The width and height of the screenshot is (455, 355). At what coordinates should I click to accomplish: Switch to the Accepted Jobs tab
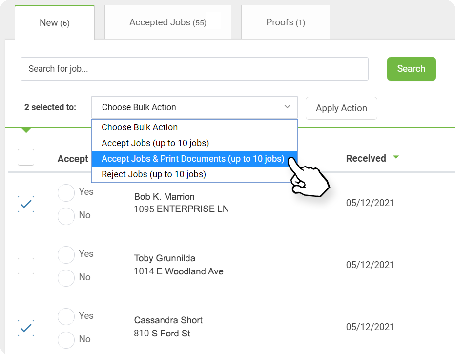168,22
